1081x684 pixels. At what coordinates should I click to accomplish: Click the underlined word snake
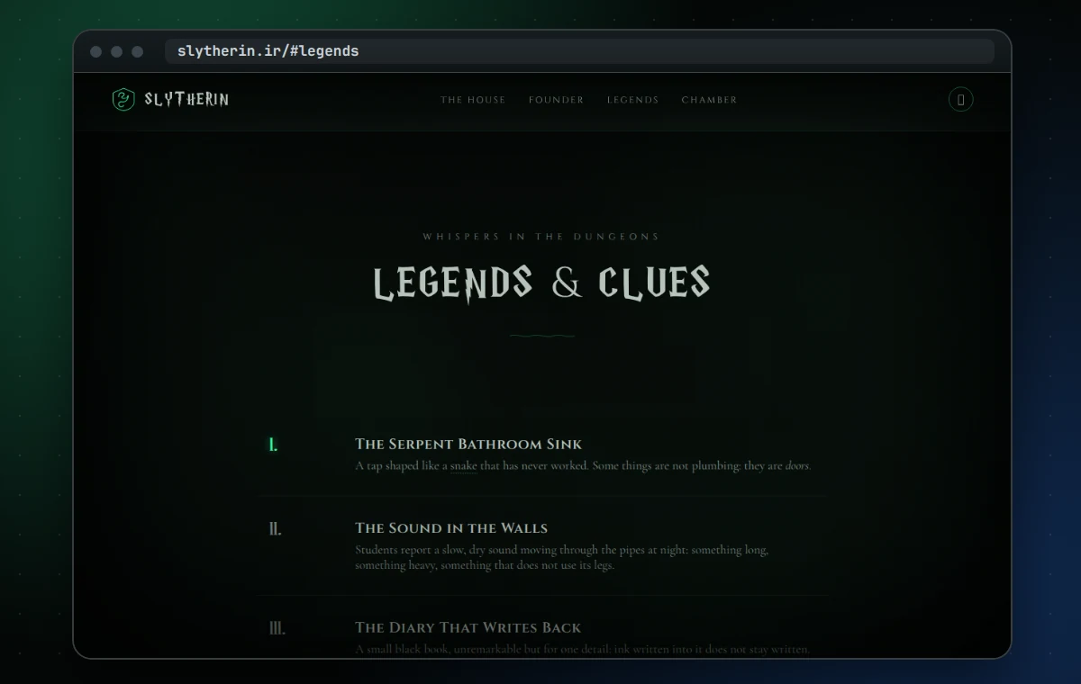(463, 466)
